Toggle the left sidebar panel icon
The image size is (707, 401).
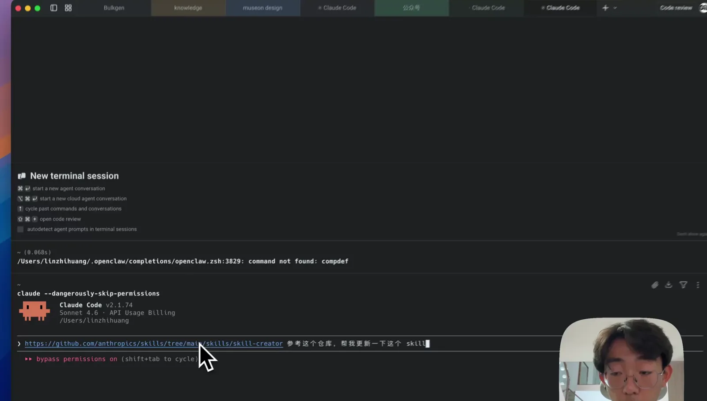click(53, 8)
